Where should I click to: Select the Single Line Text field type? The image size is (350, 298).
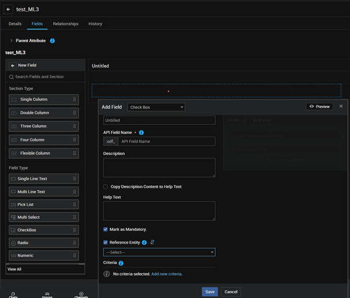(44, 179)
